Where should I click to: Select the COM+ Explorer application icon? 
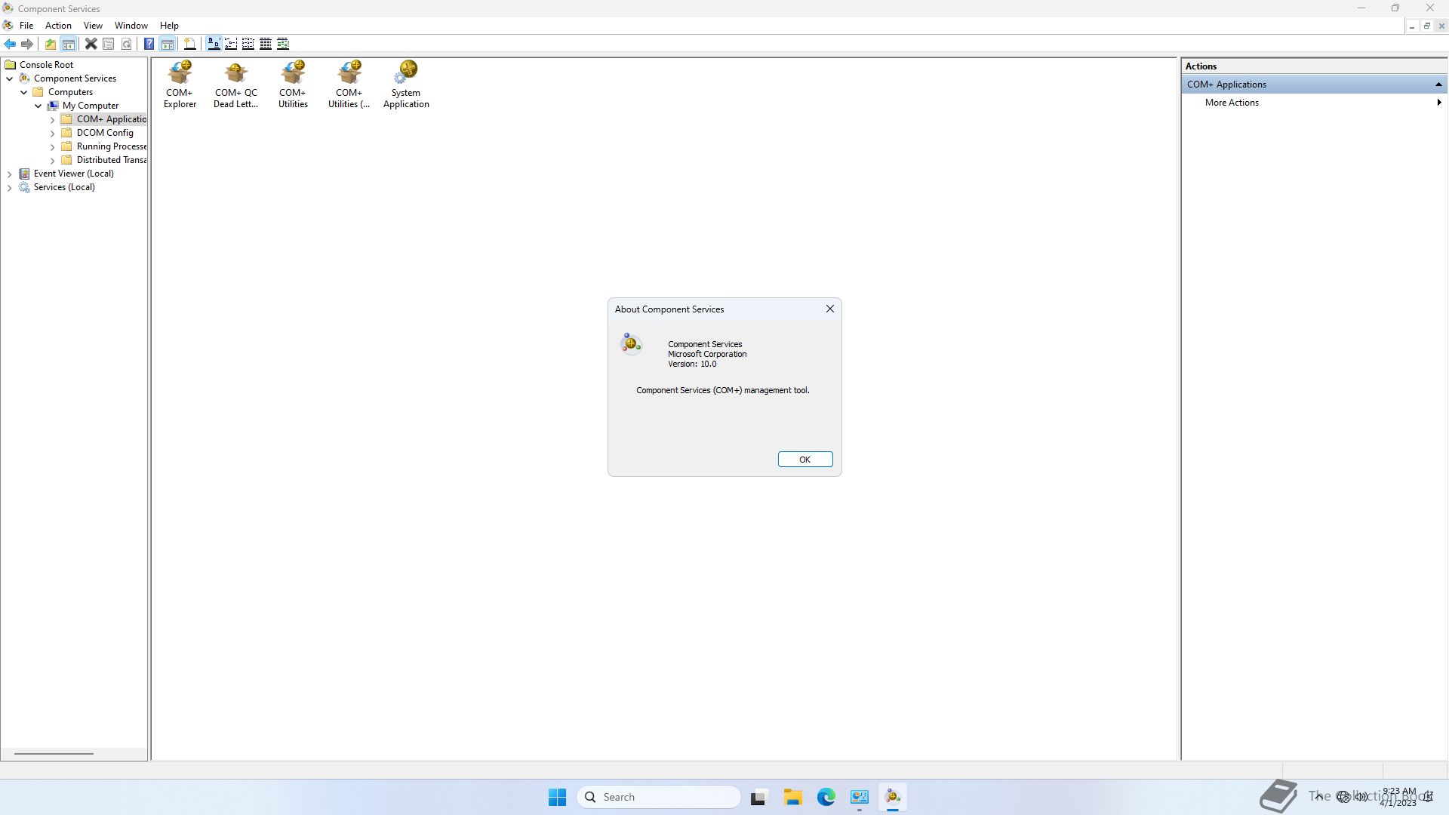(x=180, y=85)
